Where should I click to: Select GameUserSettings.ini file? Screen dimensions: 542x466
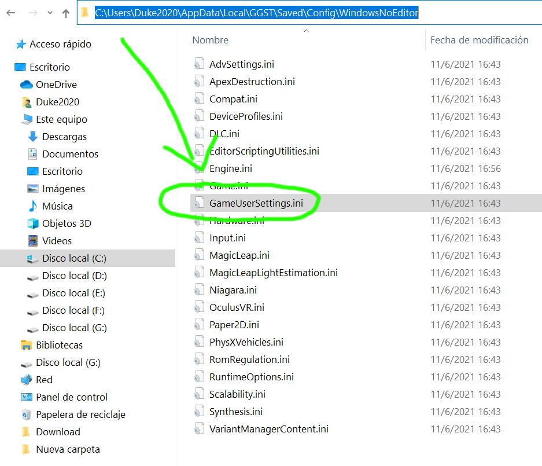coord(256,203)
